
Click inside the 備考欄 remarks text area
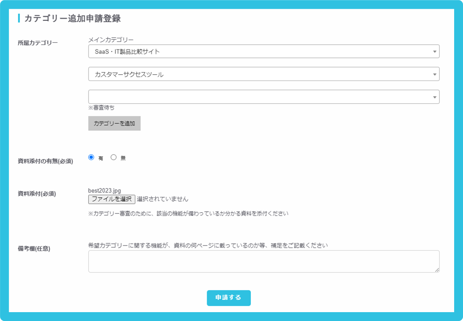pyautogui.click(x=261, y=261)
